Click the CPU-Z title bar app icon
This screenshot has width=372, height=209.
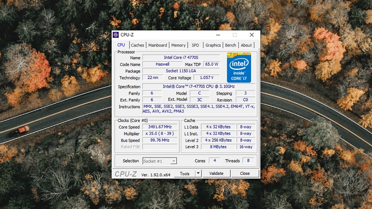116,35
